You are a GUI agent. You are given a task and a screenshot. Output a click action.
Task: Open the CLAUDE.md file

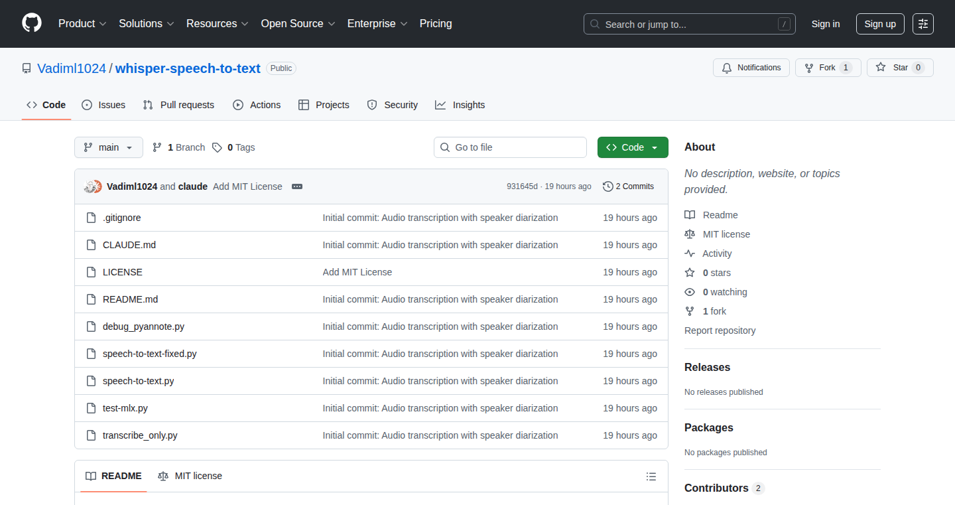click(x=129, y=245)
